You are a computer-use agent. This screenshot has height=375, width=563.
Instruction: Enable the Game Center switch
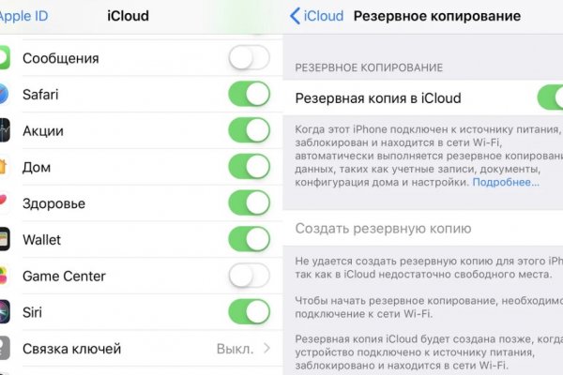click(x=249, y=277)
